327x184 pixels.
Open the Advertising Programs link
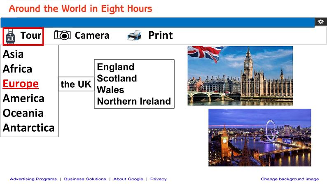[x=33, y=179]
